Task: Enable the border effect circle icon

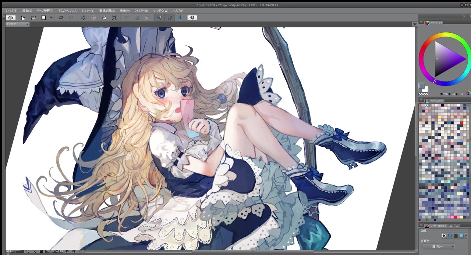Action: click(x=443, y=235)
